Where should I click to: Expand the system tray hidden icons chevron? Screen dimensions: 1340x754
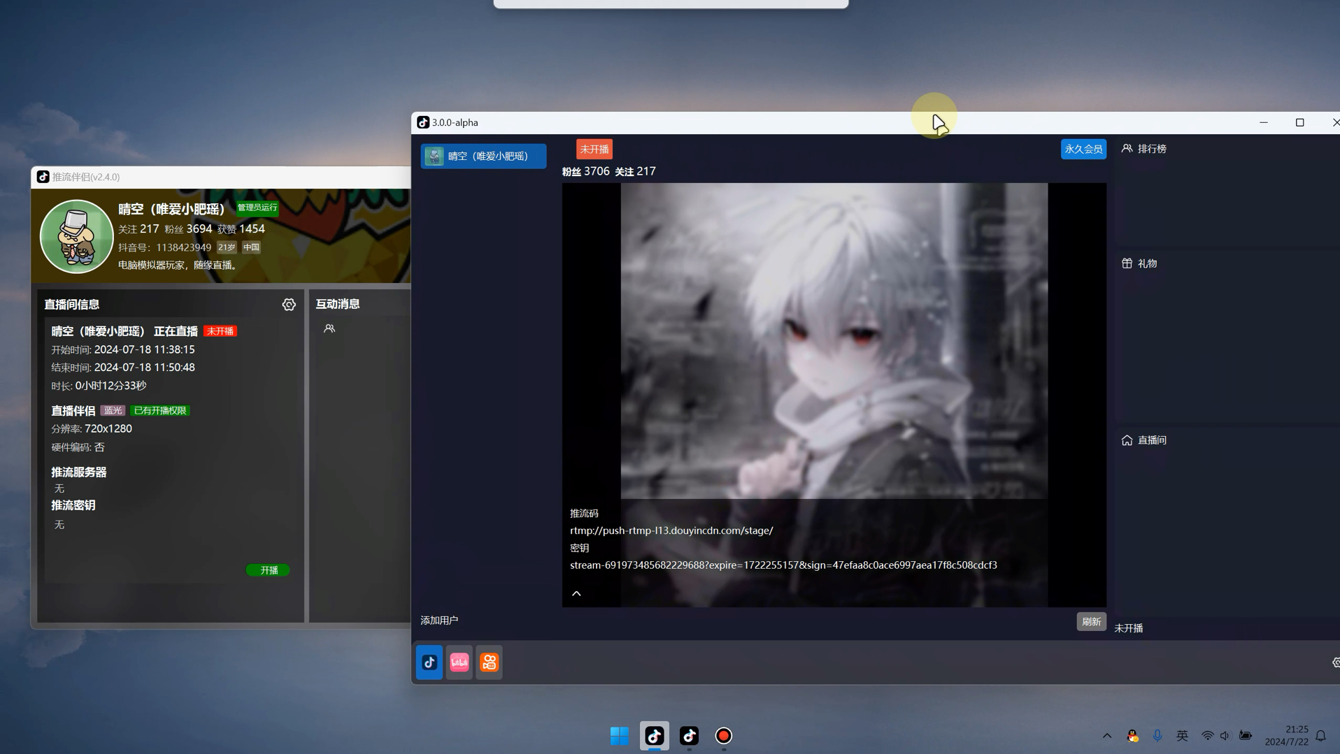click(x=1107, y=736)
